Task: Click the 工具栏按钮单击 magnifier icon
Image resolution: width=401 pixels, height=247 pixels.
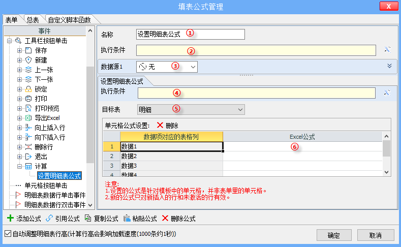Action: pos(18,41)
